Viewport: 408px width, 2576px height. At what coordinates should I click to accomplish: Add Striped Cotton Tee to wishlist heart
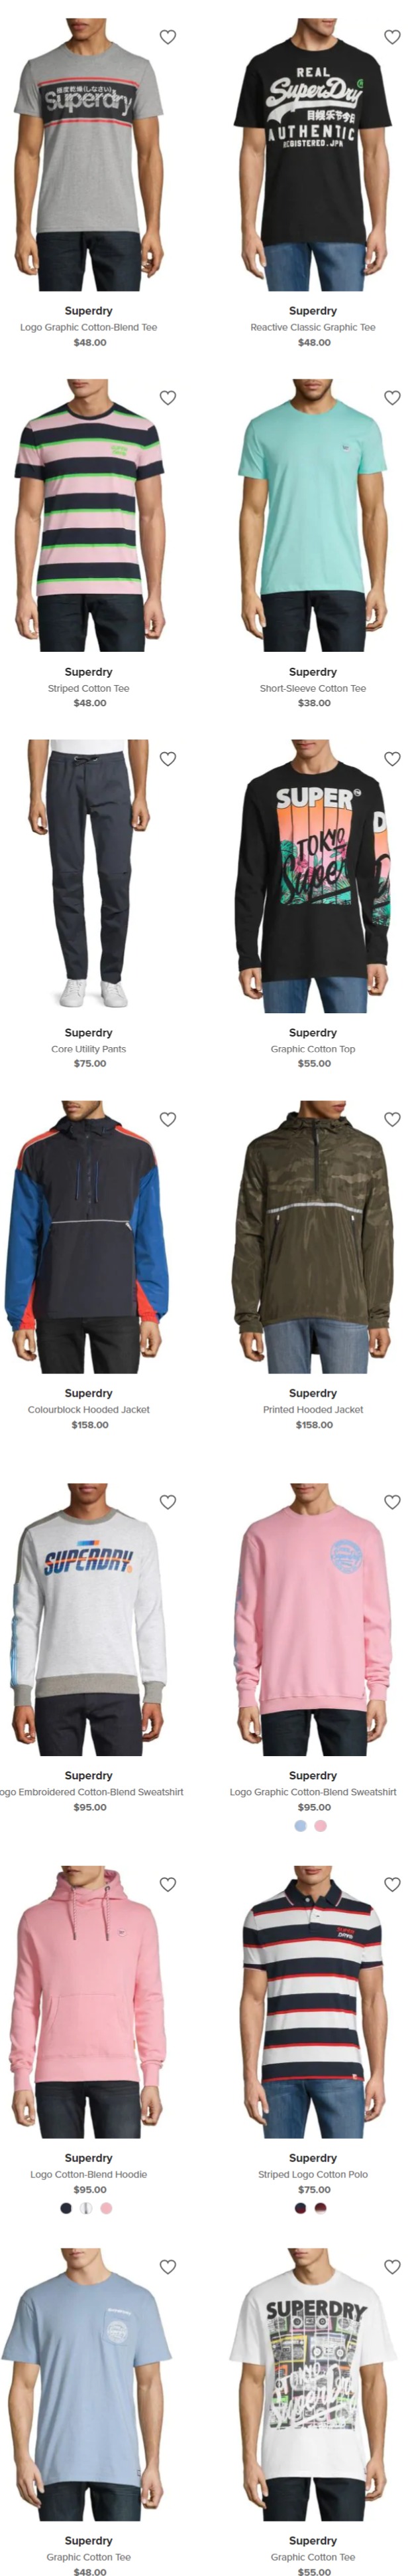pos(168,398)
